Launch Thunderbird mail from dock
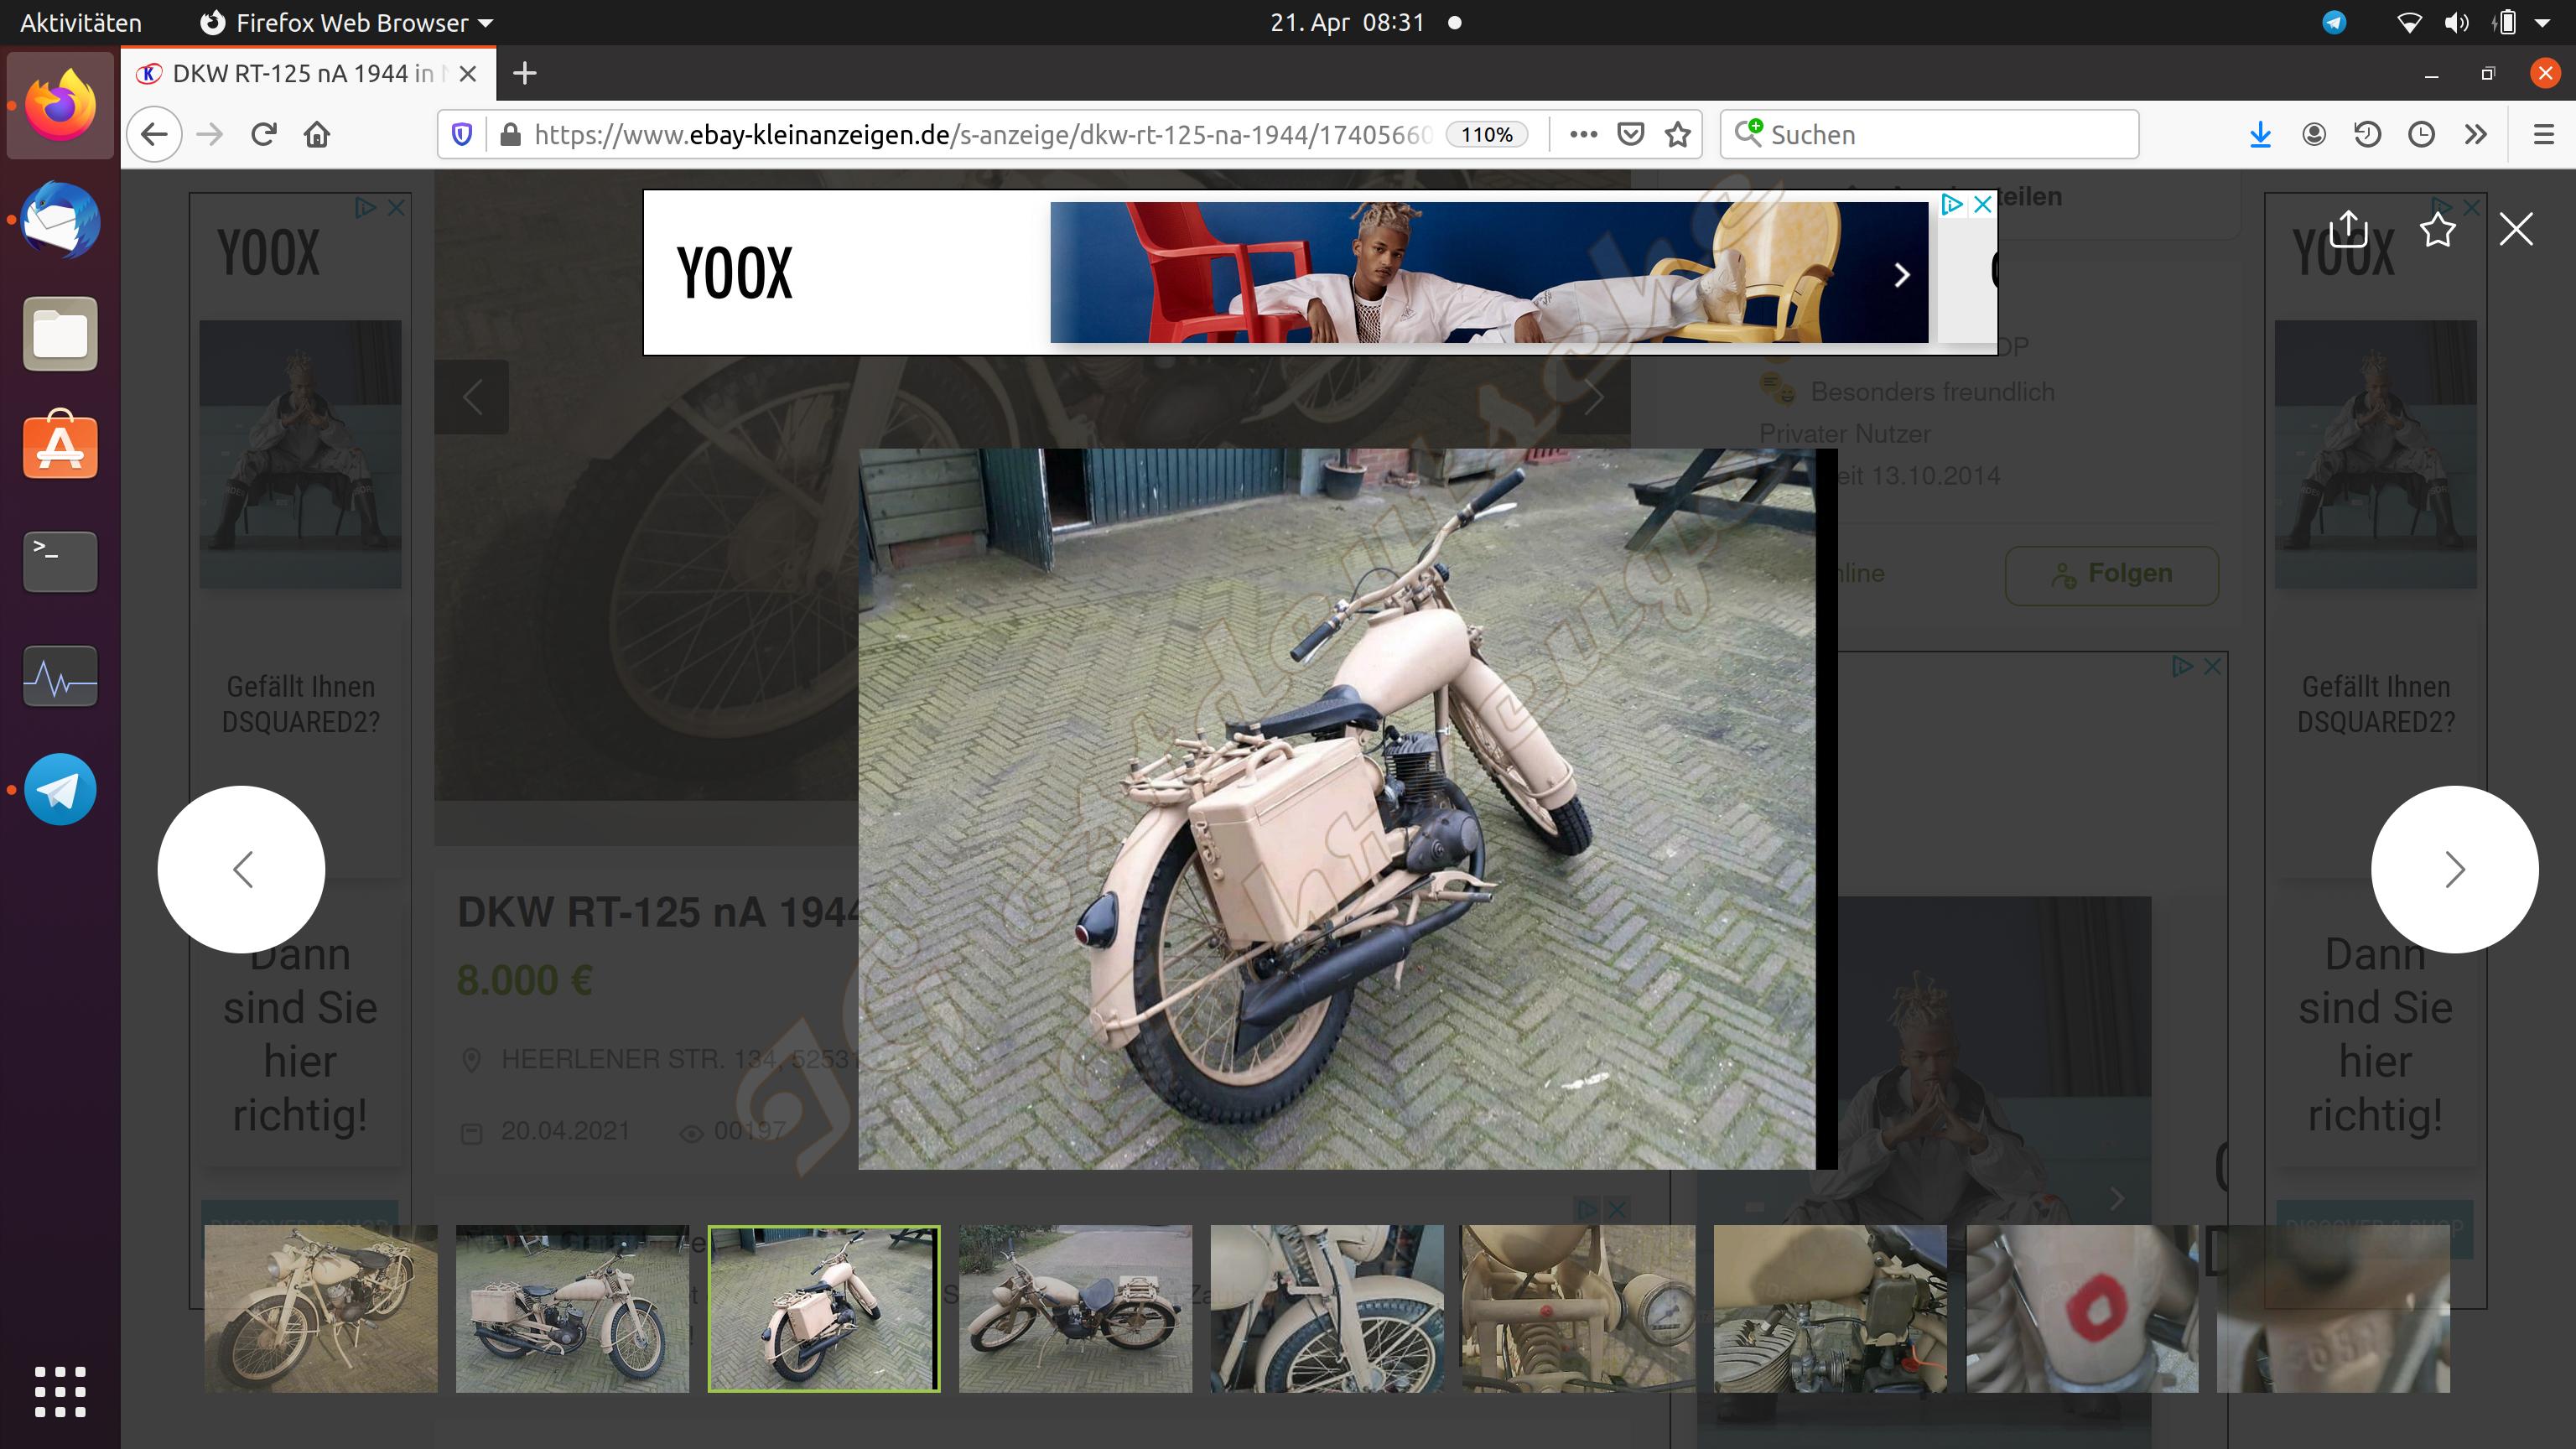2576x1449 pixels. [60, 220]
